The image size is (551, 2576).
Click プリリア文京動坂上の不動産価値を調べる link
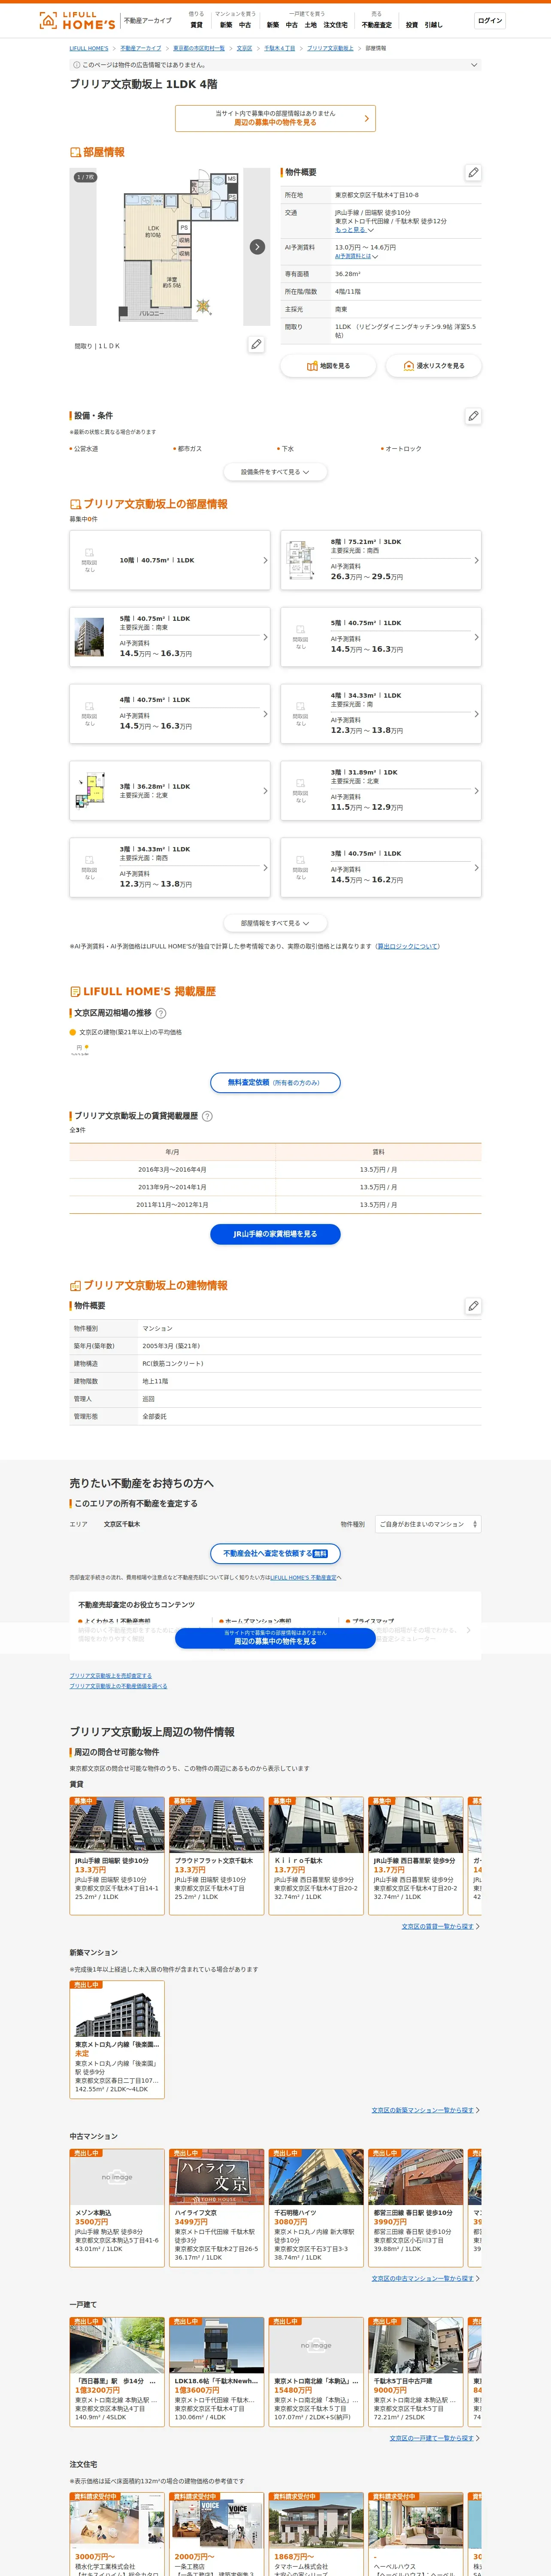pyautogui.click(x=118, y=1686)
